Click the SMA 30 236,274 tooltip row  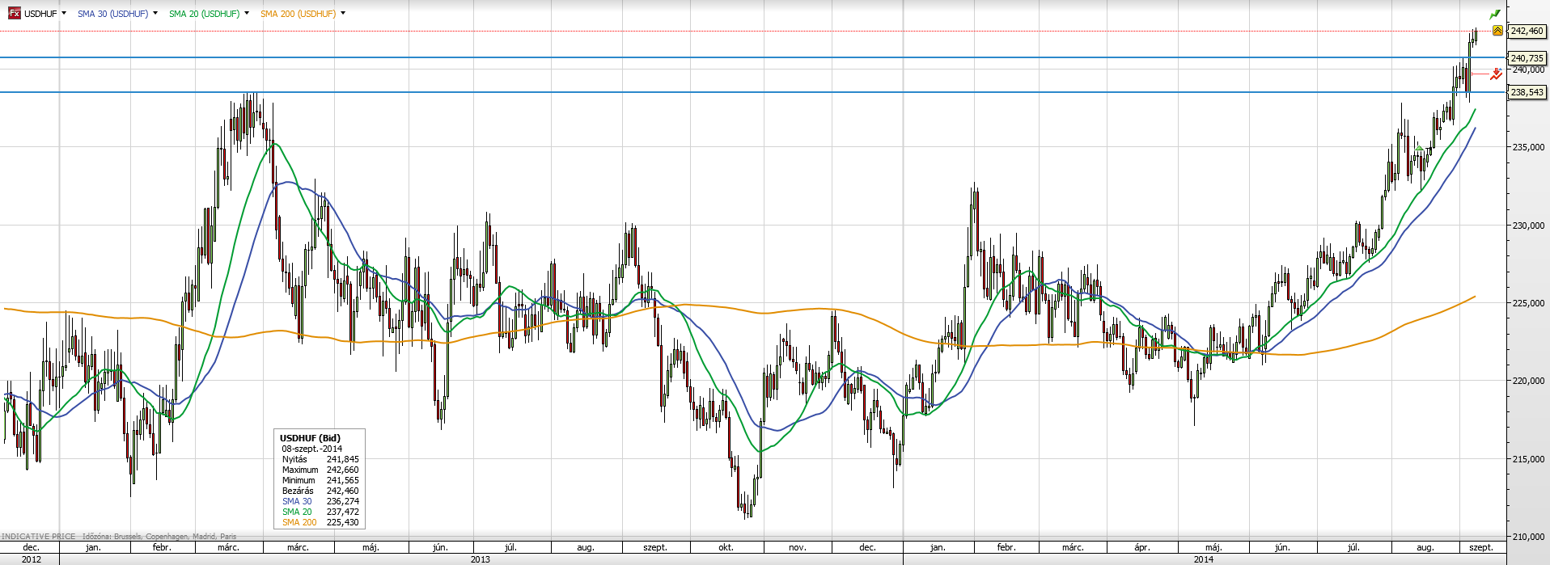pyautogui.click(x=320, y=501)
